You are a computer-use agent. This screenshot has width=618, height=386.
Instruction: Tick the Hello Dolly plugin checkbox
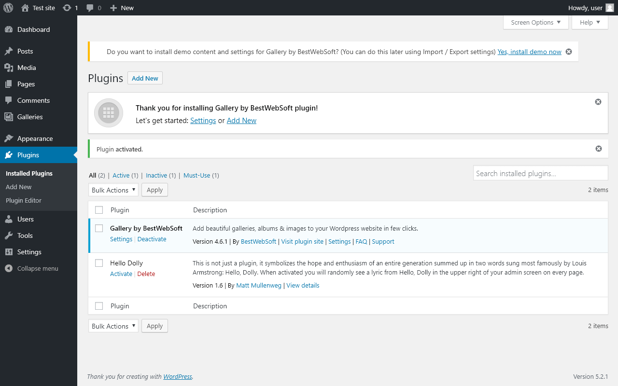click(x=99, y=263)
